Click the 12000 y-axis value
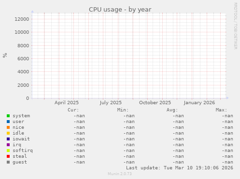This screenshot has width=240, height=179. [22, 19]
